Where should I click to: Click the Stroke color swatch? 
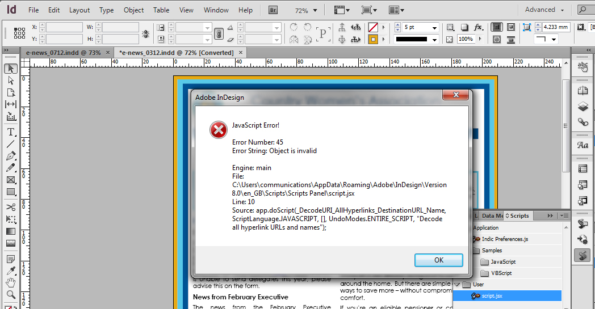coord(373,40)
